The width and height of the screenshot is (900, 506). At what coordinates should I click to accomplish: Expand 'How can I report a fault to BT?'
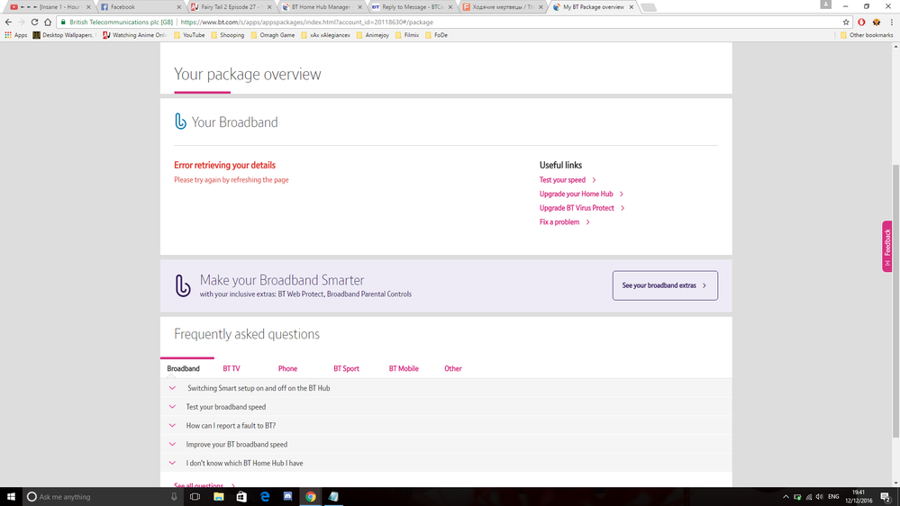[x=446, y=426]
